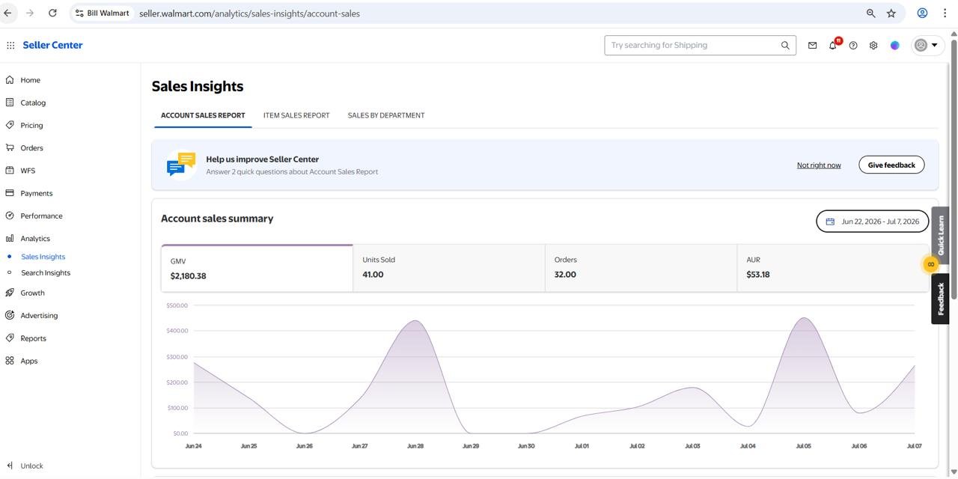Select the Orders metric card
The height and width of the screenshot is (479, 958).
[641, 268]
